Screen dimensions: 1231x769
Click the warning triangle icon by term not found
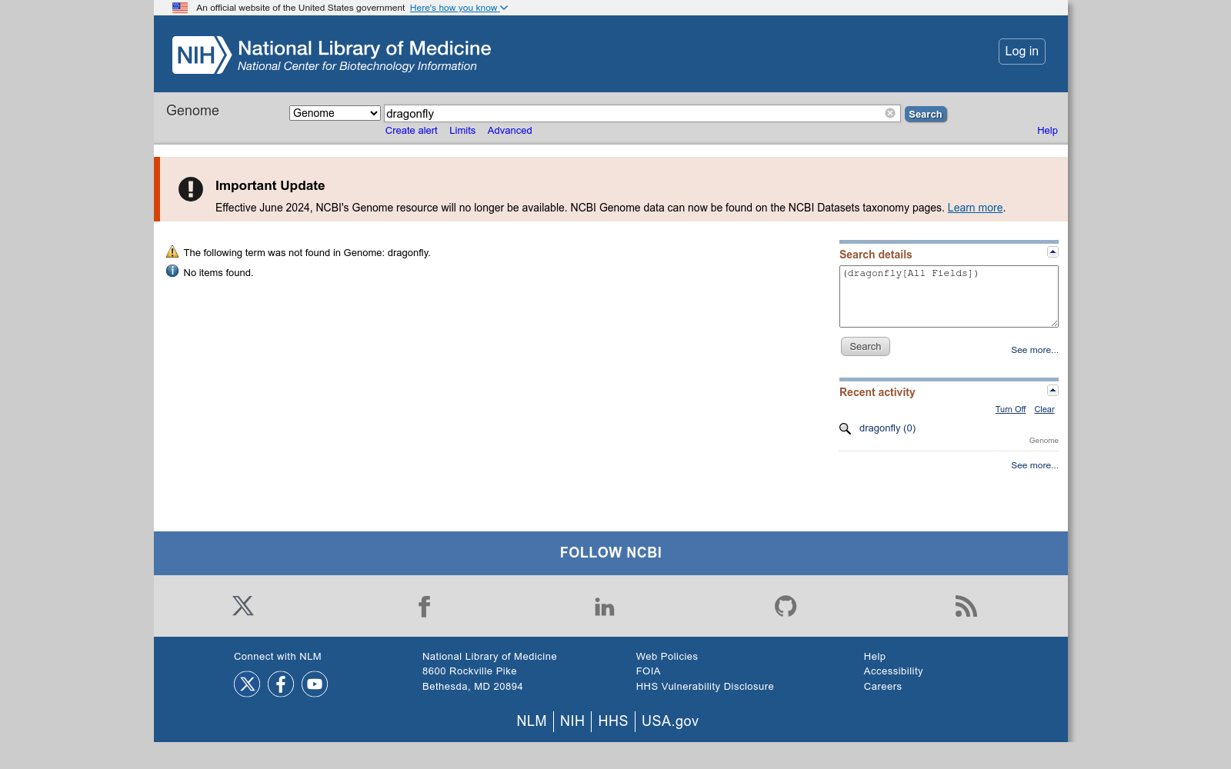coord(172,251)
